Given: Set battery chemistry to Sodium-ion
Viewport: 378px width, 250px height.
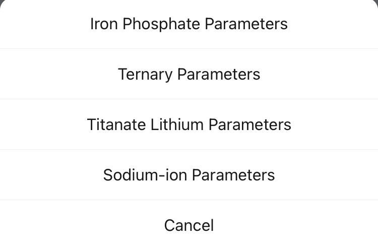Looking at the screenshot, I should (189, 175).
